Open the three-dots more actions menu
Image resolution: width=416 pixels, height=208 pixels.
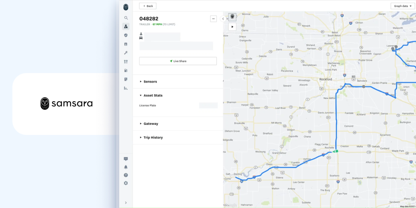tap(213, 19)
